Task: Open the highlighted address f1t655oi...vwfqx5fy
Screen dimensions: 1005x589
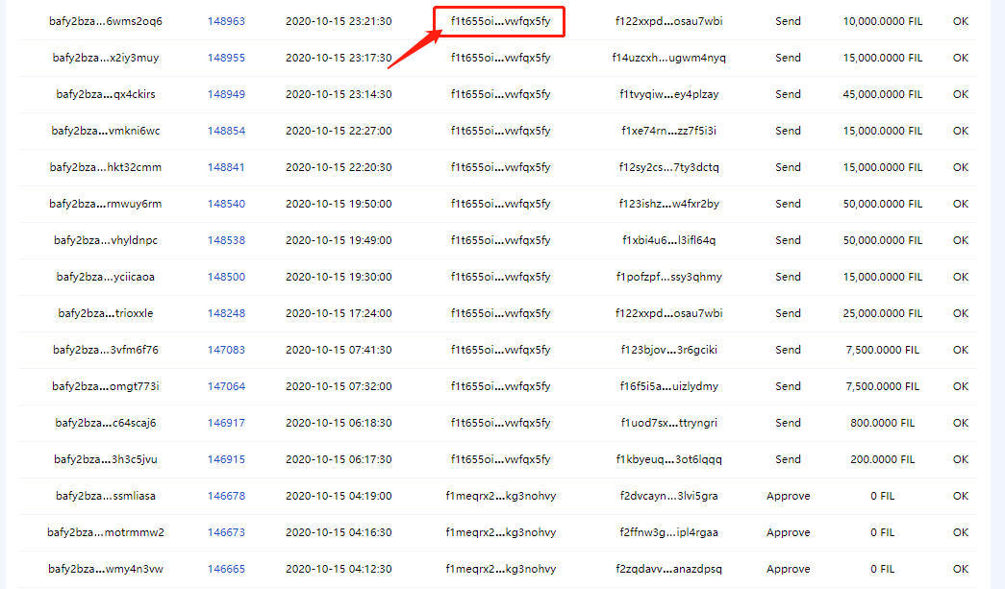Action: point(499,20)
